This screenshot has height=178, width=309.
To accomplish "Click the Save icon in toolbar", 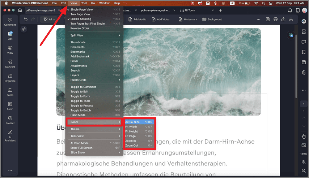I will [x=268, y=19].
